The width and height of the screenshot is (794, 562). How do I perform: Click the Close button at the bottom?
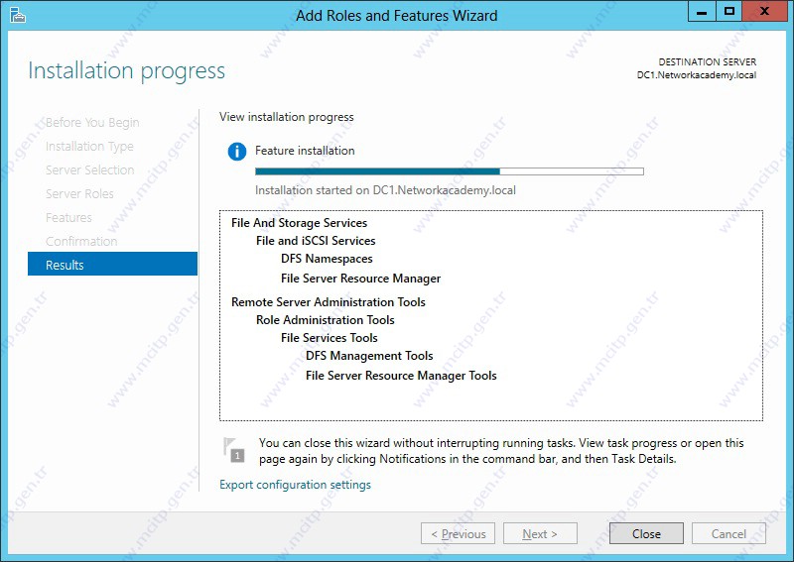click(x=646, y=533)
